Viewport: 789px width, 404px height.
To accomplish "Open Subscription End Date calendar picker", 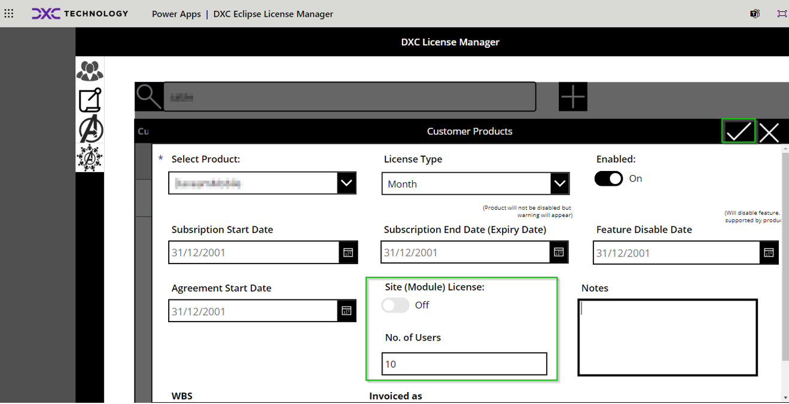I will [559, 252].
